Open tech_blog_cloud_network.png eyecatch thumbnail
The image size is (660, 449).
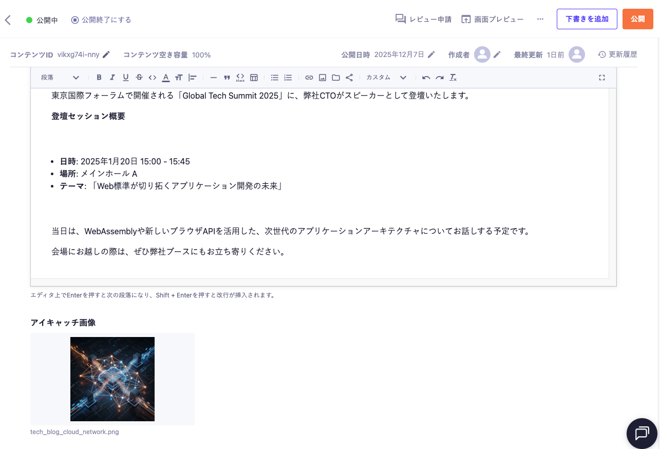[x=112, y=379]
